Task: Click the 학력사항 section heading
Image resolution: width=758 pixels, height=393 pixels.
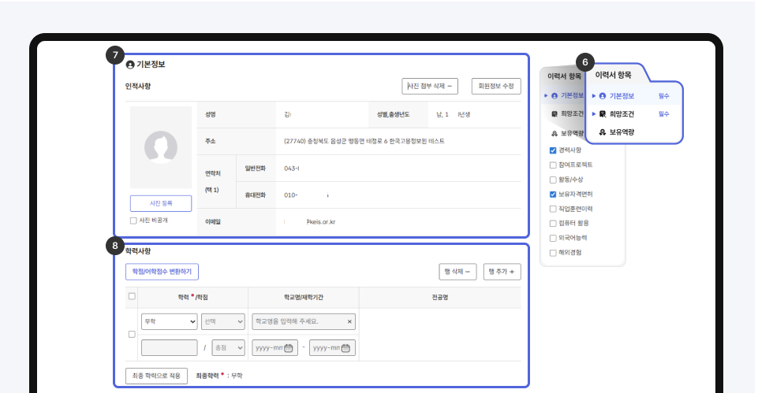Action: (x=138, y=251)
